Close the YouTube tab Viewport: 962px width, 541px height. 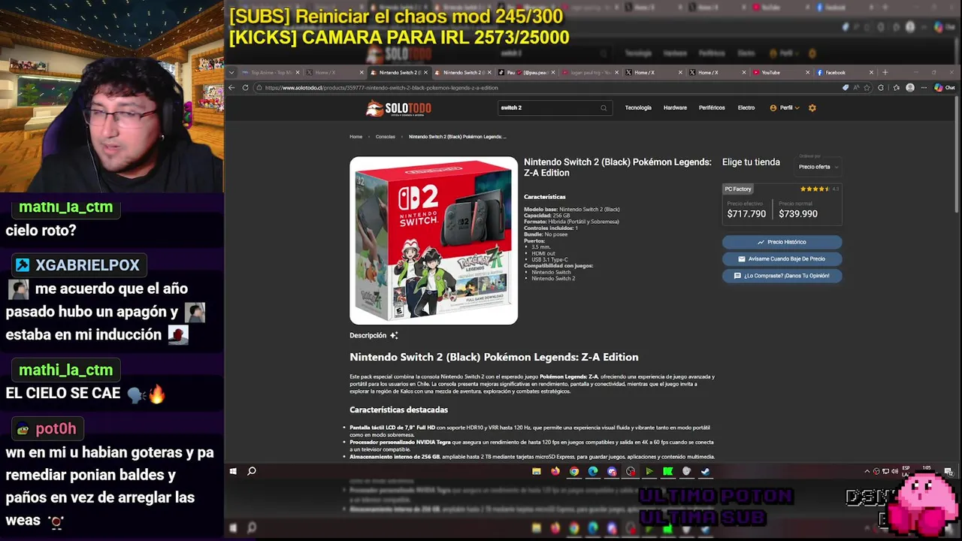click(808, 73)
